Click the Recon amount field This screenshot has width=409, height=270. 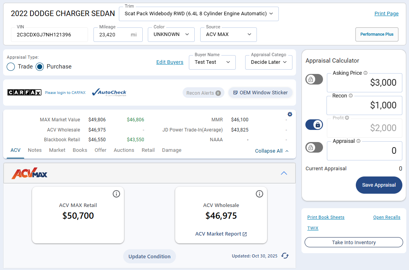tap(364, 105)
